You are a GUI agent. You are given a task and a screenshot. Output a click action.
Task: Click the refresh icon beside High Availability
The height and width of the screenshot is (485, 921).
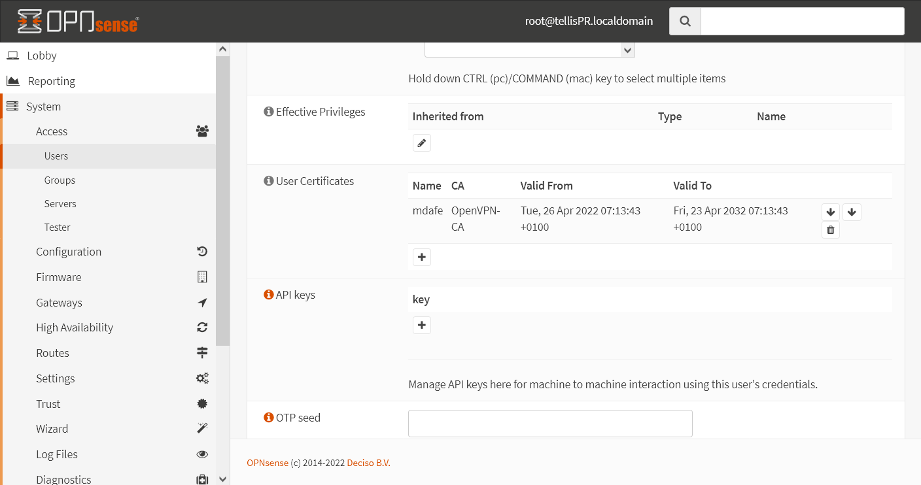click(202, 327)
